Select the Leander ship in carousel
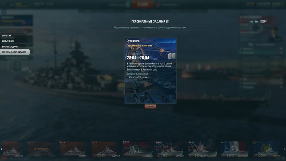 pos(170,149)
